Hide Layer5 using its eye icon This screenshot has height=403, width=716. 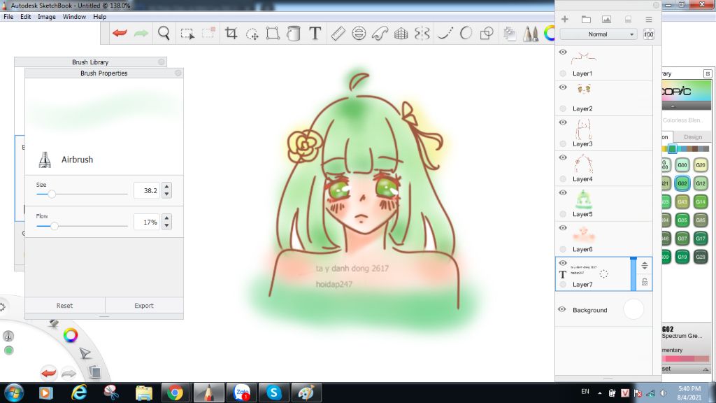(563, 193)
